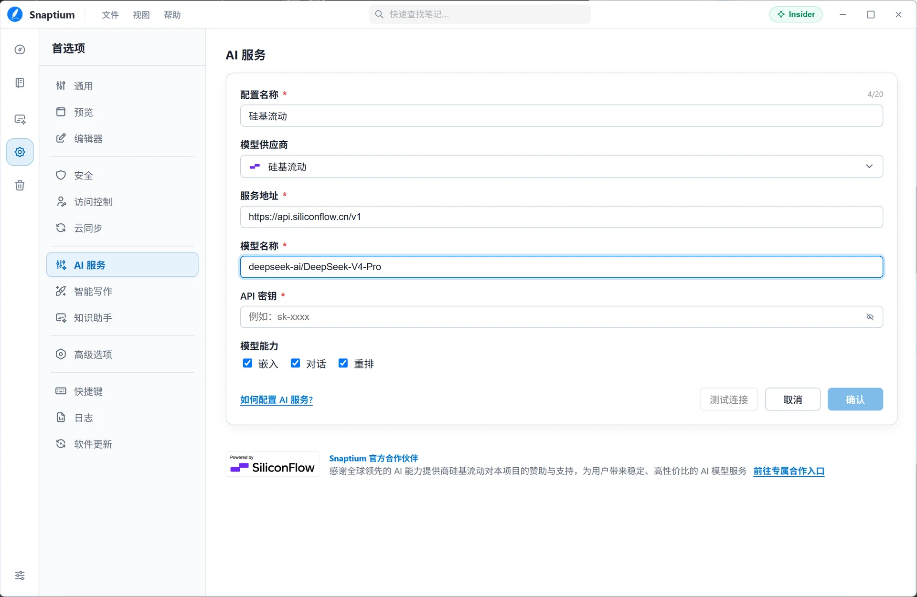Open the notebook icon in left rail

tap(20, 83)
